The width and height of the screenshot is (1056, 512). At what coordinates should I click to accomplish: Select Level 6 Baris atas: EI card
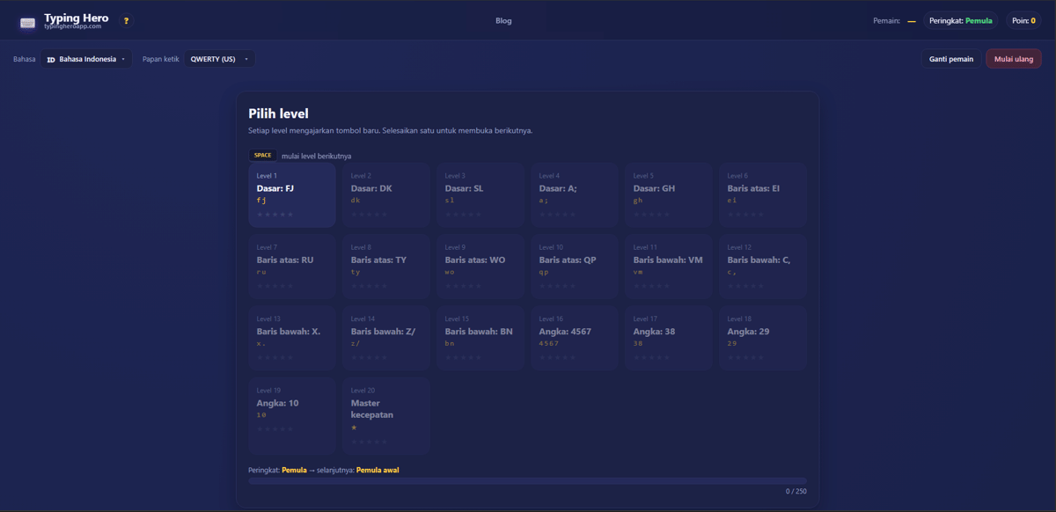tap(763, 195)
